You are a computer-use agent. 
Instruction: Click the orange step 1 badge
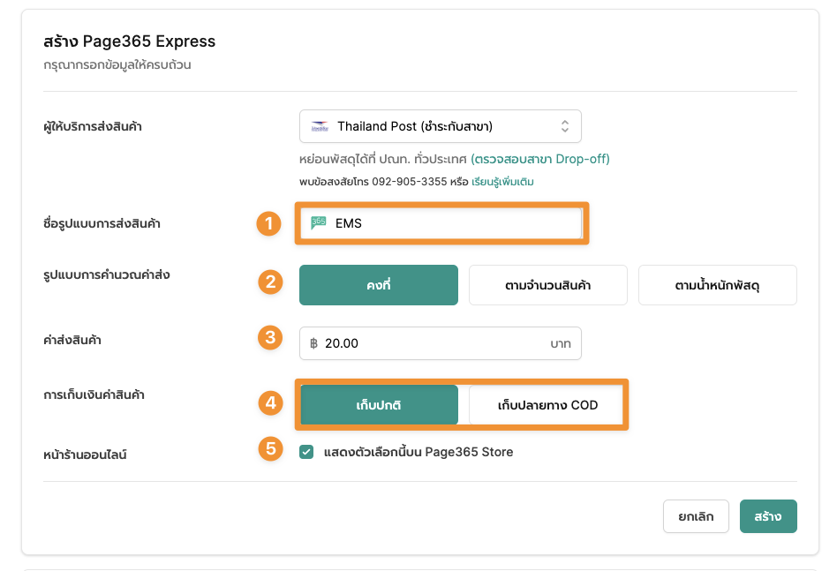pyautogui.click(x=269, y=223)
